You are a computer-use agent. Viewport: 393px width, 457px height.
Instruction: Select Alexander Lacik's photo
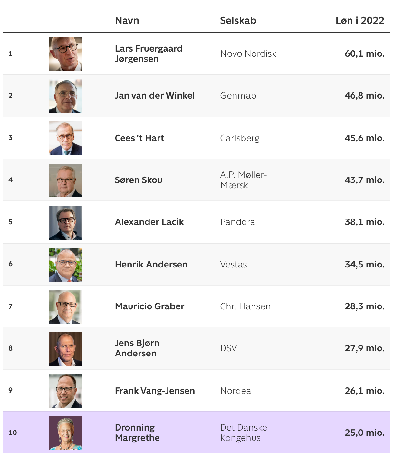point(66,223)
